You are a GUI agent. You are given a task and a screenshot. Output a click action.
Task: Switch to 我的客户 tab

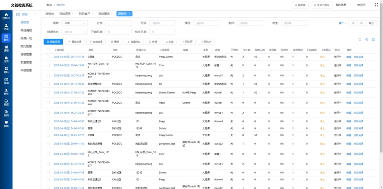click(85, 14)
